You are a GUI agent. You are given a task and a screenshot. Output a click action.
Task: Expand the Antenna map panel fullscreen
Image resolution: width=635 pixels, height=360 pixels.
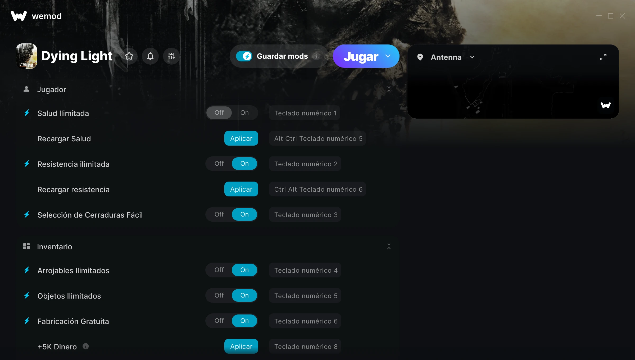[603, 57]
